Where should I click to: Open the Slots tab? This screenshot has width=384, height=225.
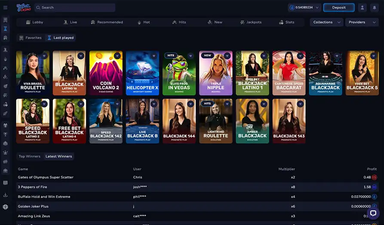coord(286,22)
